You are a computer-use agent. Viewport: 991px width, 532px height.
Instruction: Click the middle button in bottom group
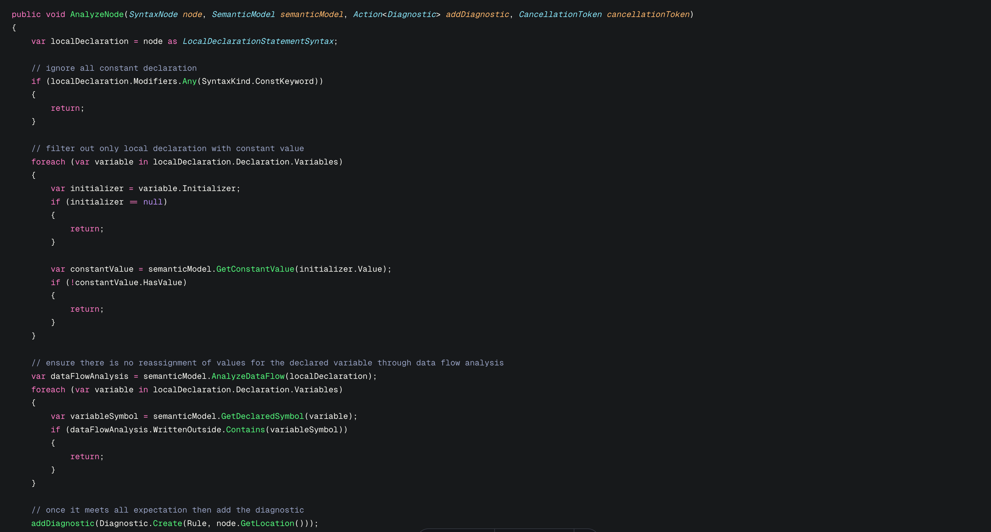534,531
